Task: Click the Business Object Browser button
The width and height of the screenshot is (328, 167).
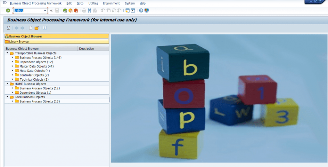Action: click(57, 36)
